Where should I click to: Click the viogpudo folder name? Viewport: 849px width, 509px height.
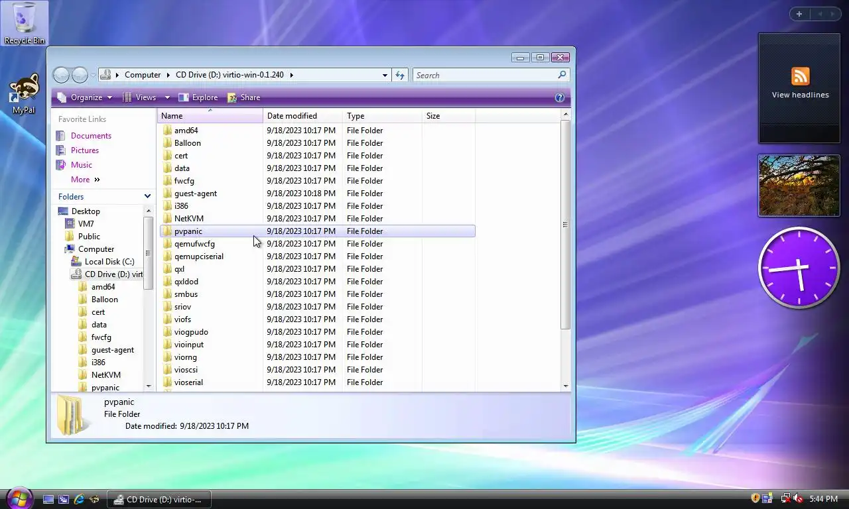click(x=191, y=332)
